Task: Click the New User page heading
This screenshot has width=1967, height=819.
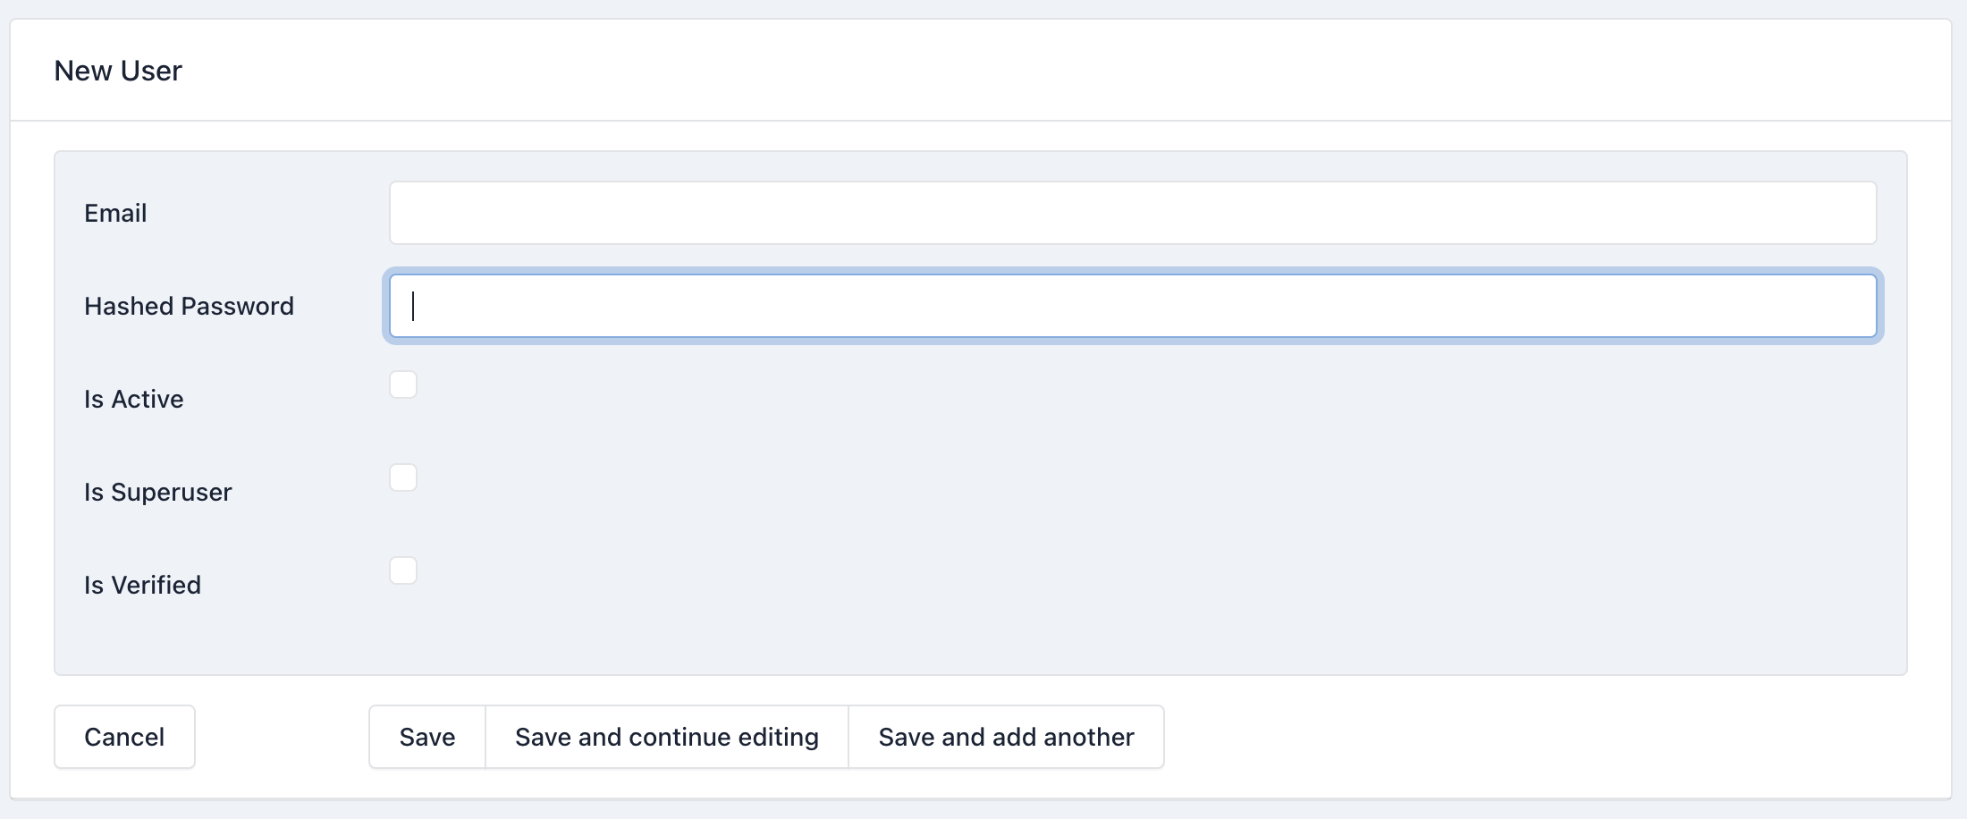Action: tap(118, 71)
